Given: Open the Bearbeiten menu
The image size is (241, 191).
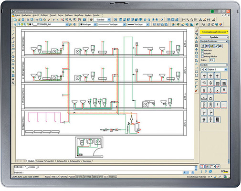Looking at the screenshot, I should 26,15.
